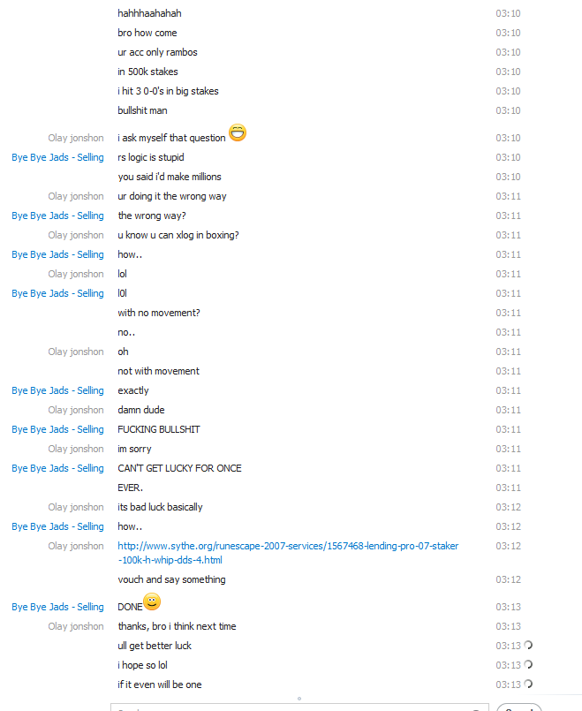Click the laughing emoticon after 'that question'
This screenshot has height=711, width=582.
[x=238, y=132]
